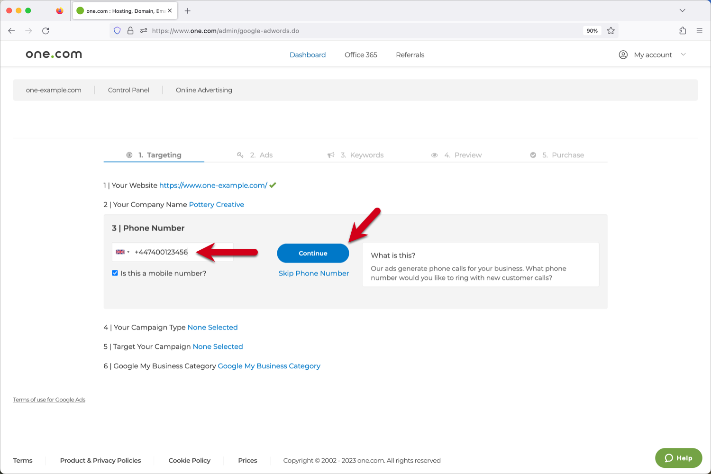Switch to the Office 365 section

point(361,55)
